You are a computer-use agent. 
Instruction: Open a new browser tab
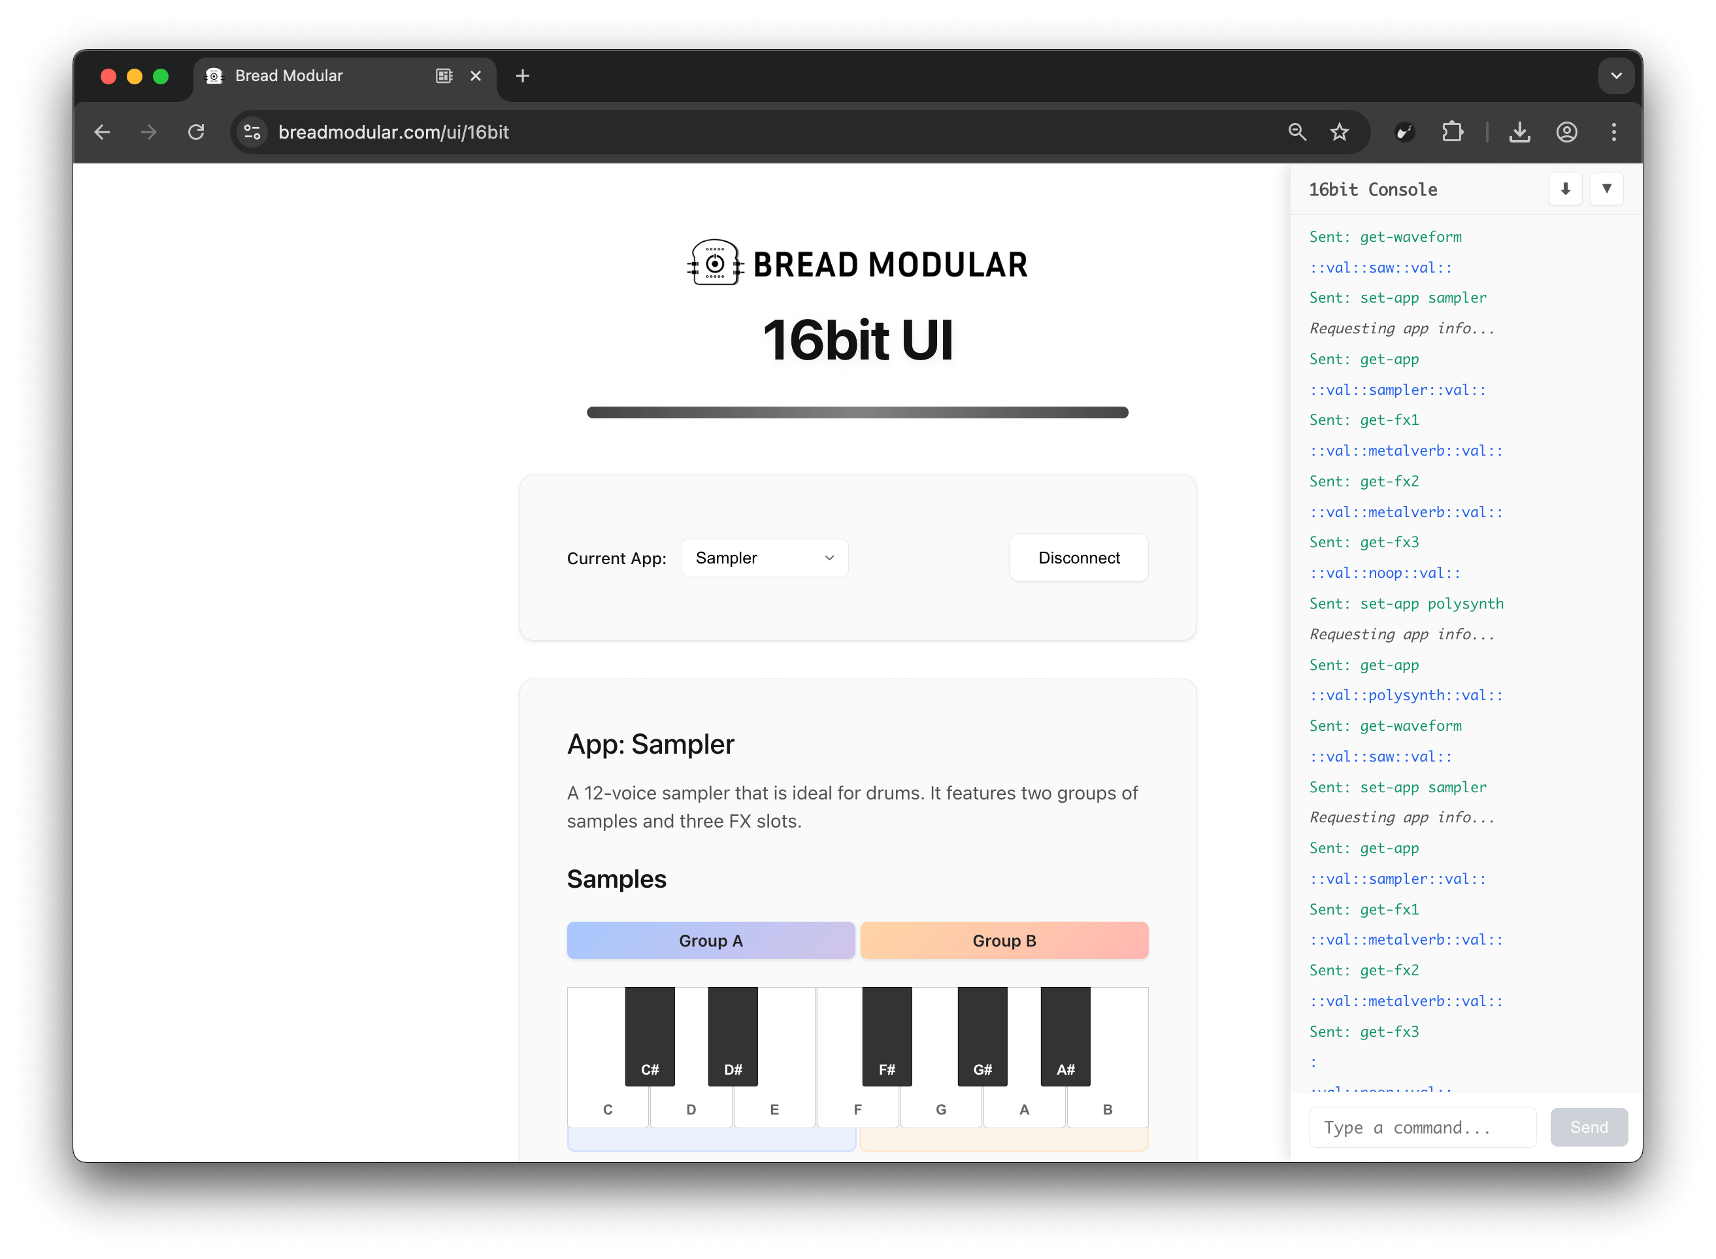coord(523,75)
